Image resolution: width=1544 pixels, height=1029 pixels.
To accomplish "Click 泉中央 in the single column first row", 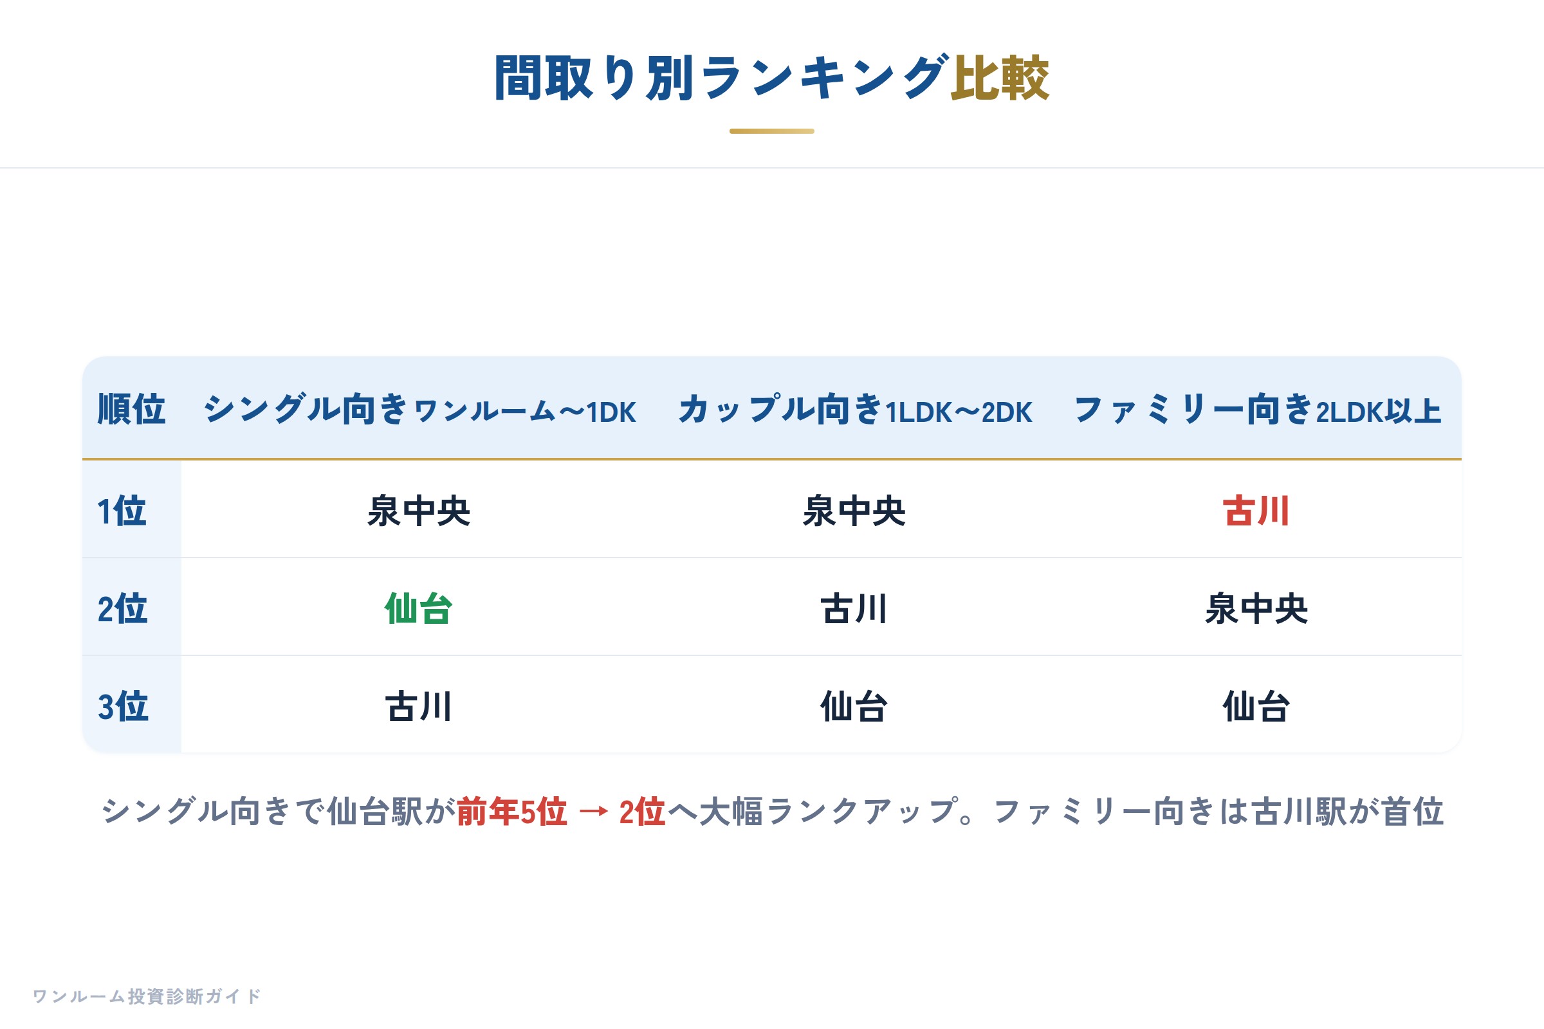I will click(419, 511).
